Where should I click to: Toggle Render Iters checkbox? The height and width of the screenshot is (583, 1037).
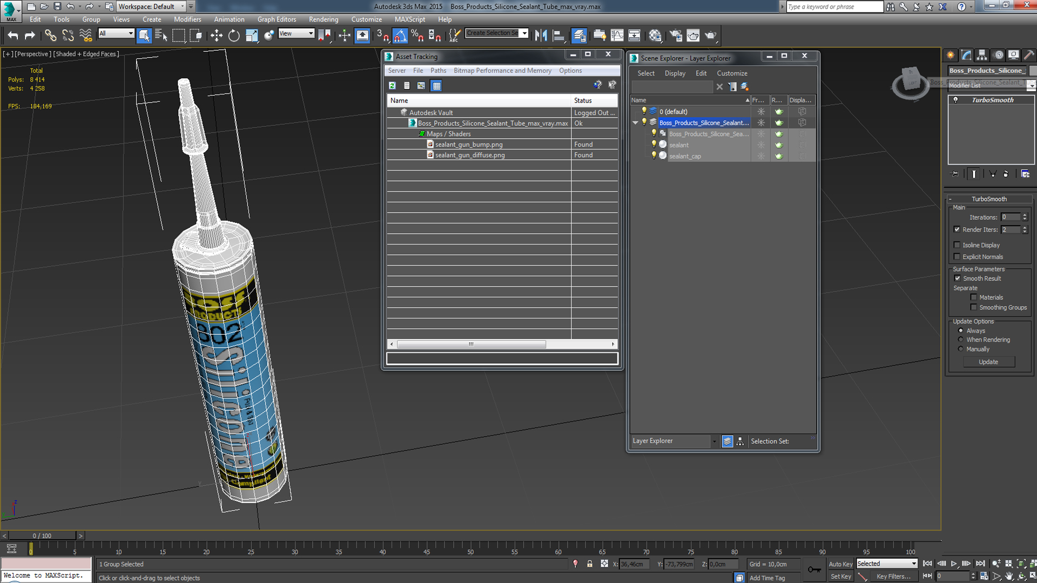(x=957, y=229)
